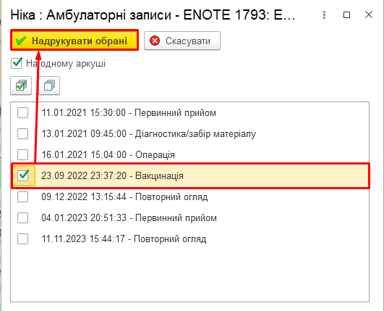Click the uncheck all records icon
The height and width of the screenshot is (311, 384).
(49, 86)
